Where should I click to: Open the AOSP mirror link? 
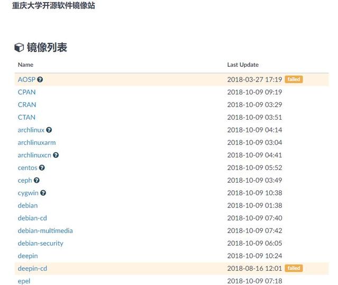[x=26, y=79]
